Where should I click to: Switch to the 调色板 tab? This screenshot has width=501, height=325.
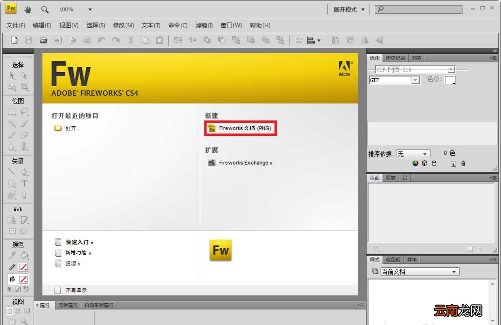[x=393, y=259]
